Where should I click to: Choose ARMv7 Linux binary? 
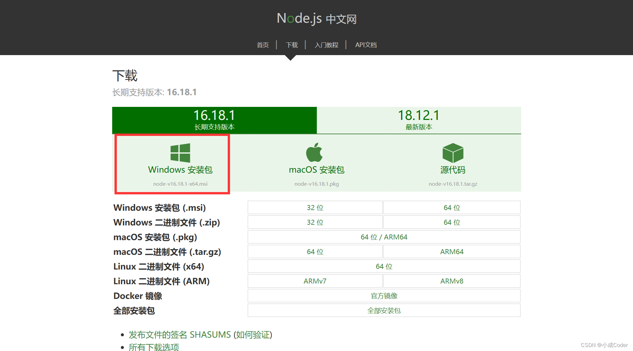point(315,281)
